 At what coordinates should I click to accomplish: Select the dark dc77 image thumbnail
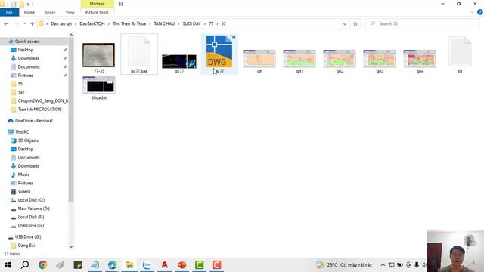[x=179, y=61]
